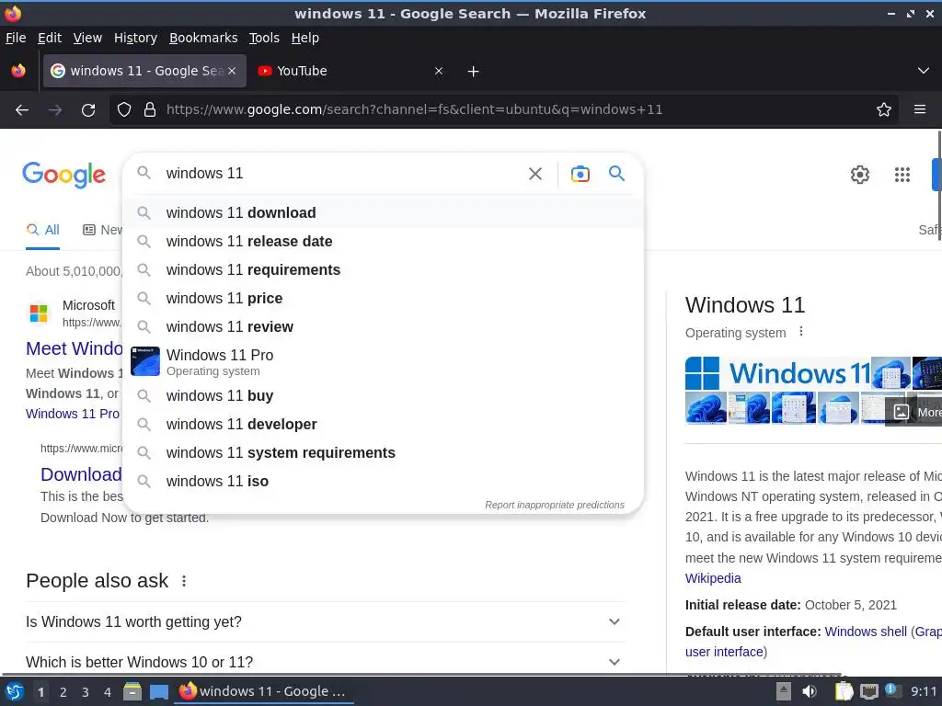Choose suggestion windows 11 buy
The width and height of the screenshot is (942, 706).
(x=383, y=396)
